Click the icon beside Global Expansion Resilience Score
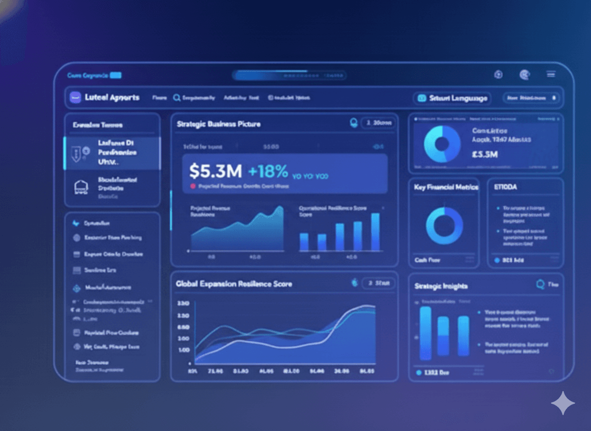 tap(354, 283)
